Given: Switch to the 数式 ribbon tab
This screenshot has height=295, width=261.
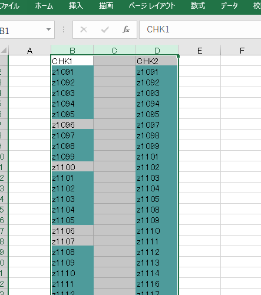Looking at the screenshot, I should [x=198, y=6].
